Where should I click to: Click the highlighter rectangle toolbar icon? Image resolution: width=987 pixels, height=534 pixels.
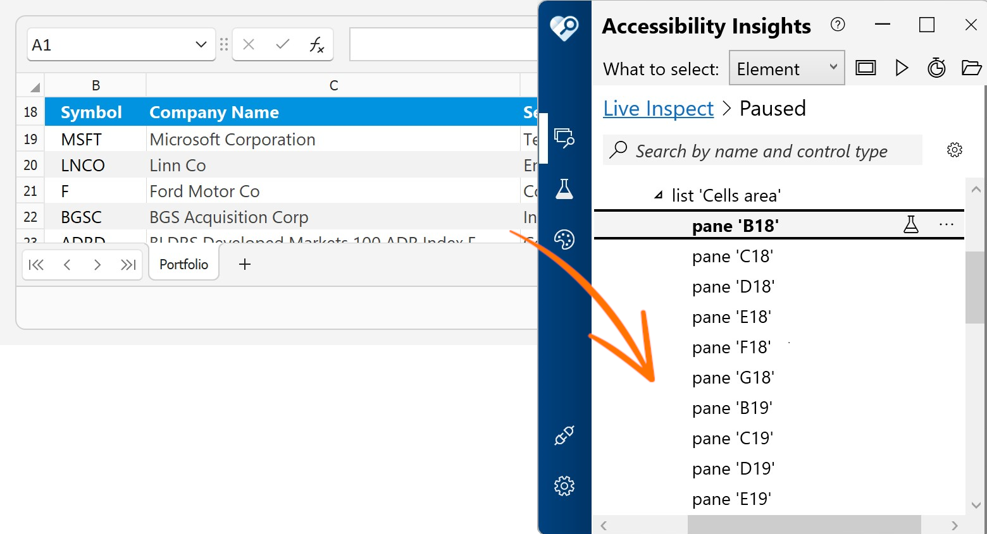[x=866, y=68]
